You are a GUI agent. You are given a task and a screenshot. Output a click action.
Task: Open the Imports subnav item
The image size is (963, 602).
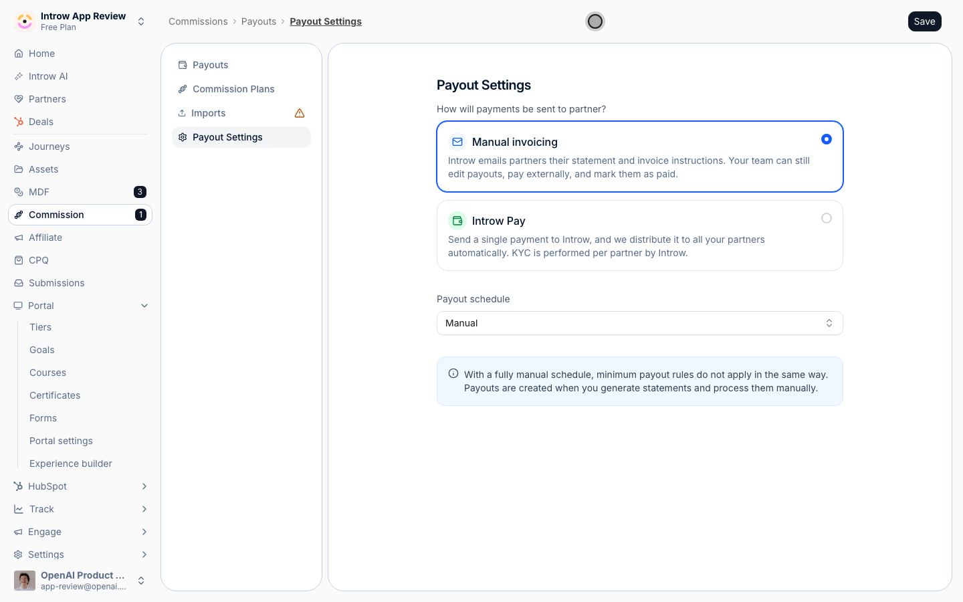[x=241, y=113]
